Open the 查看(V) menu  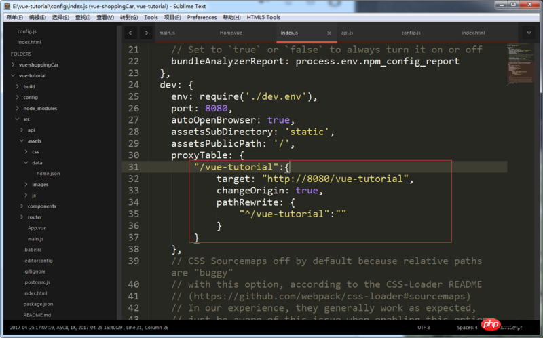pos(105,18)
